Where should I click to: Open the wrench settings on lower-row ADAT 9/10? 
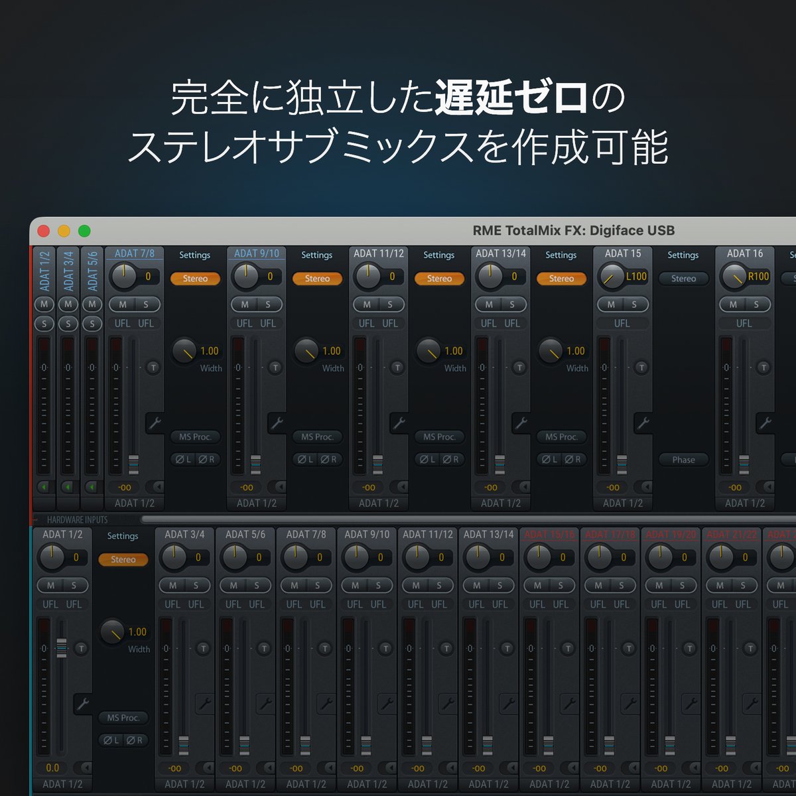point(387,704)
